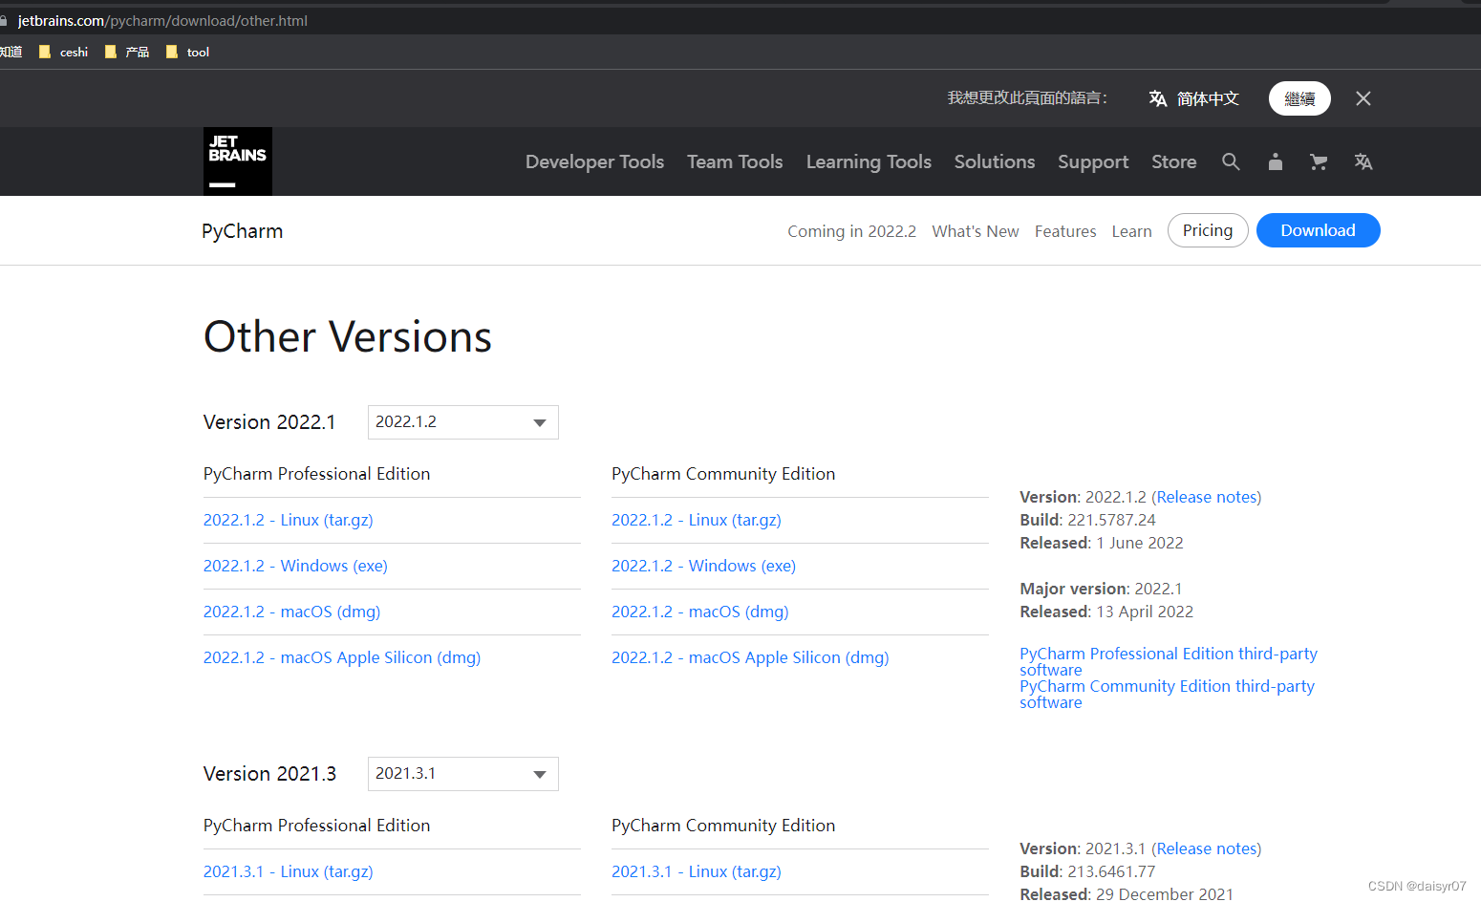
Task: Open Release notes for version 2021.3.1
Action: (x=1207, y=848)
